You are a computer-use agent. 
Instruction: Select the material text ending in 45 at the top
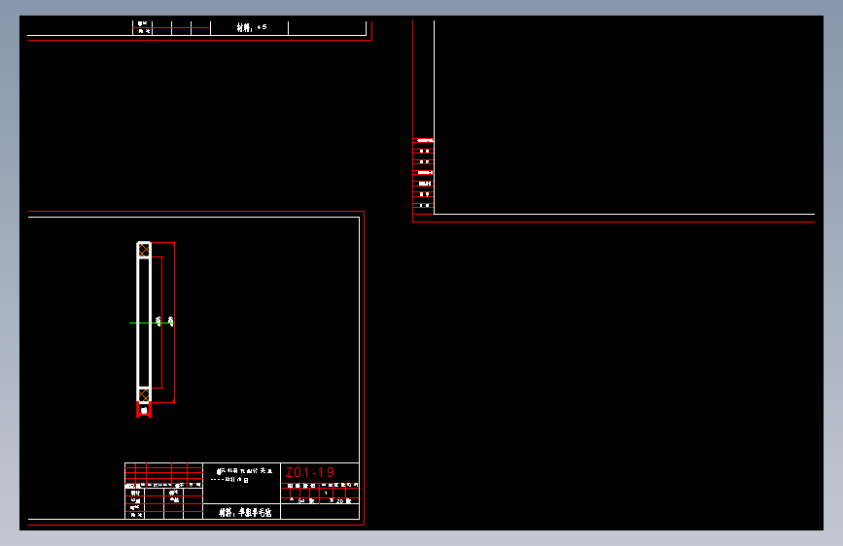coord(252,27)
